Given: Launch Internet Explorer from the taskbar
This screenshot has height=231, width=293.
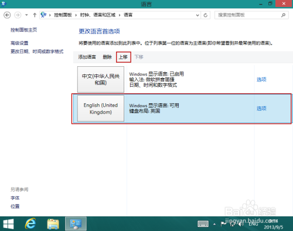Looking at the screenshot, I should [30, 224].
